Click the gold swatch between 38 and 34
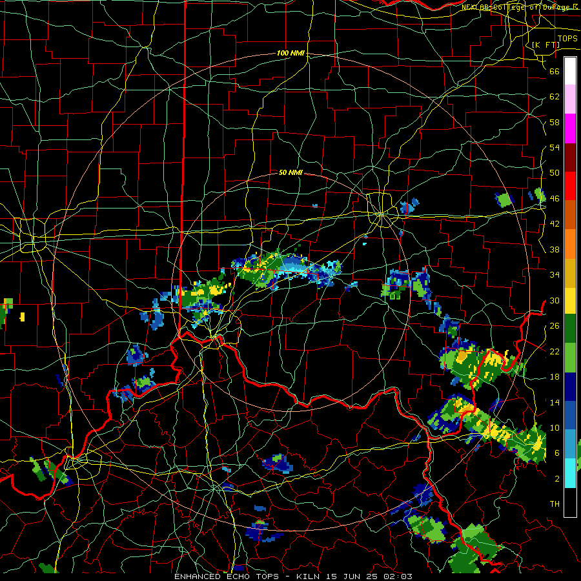The height and width of the screenshot is (581, 581). coord(570,272)
